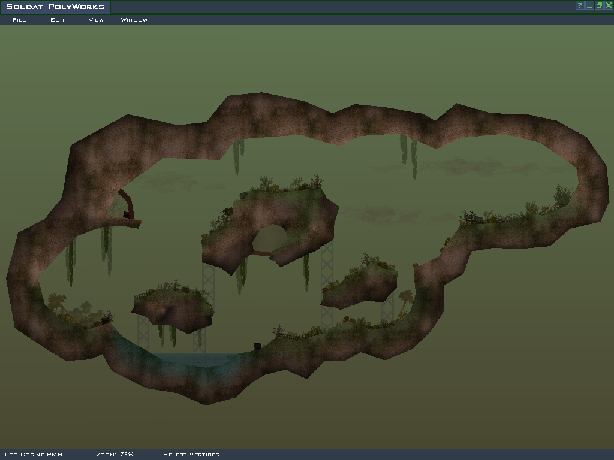The height and width of the screenshot is (460, 614).
Task: Open the View menu
Action: point(96,20)
